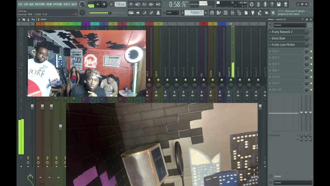
Task: Click the render audio save icon
Action: [x=285, y=4]
